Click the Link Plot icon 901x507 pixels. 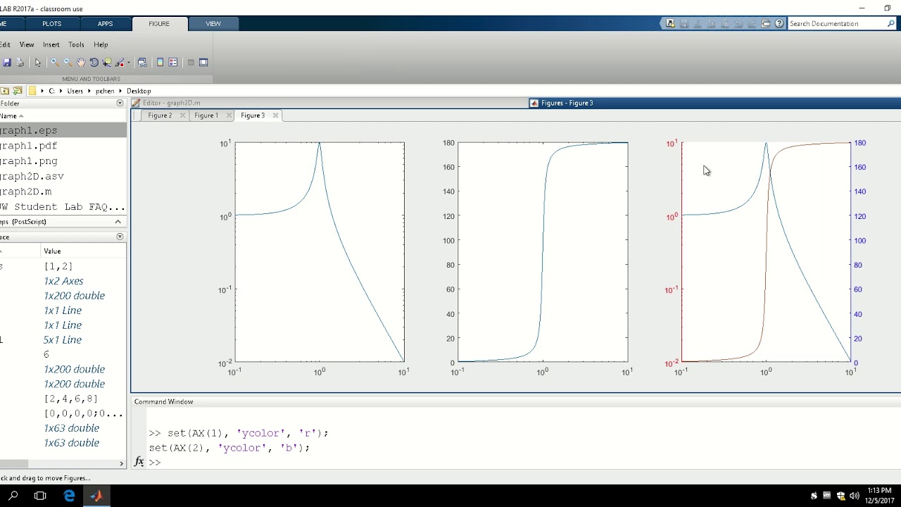pos(142,63)
